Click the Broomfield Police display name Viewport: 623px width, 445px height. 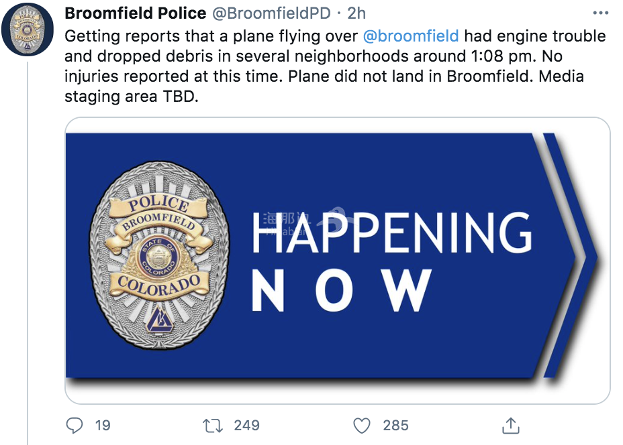[x=136, y=13]
